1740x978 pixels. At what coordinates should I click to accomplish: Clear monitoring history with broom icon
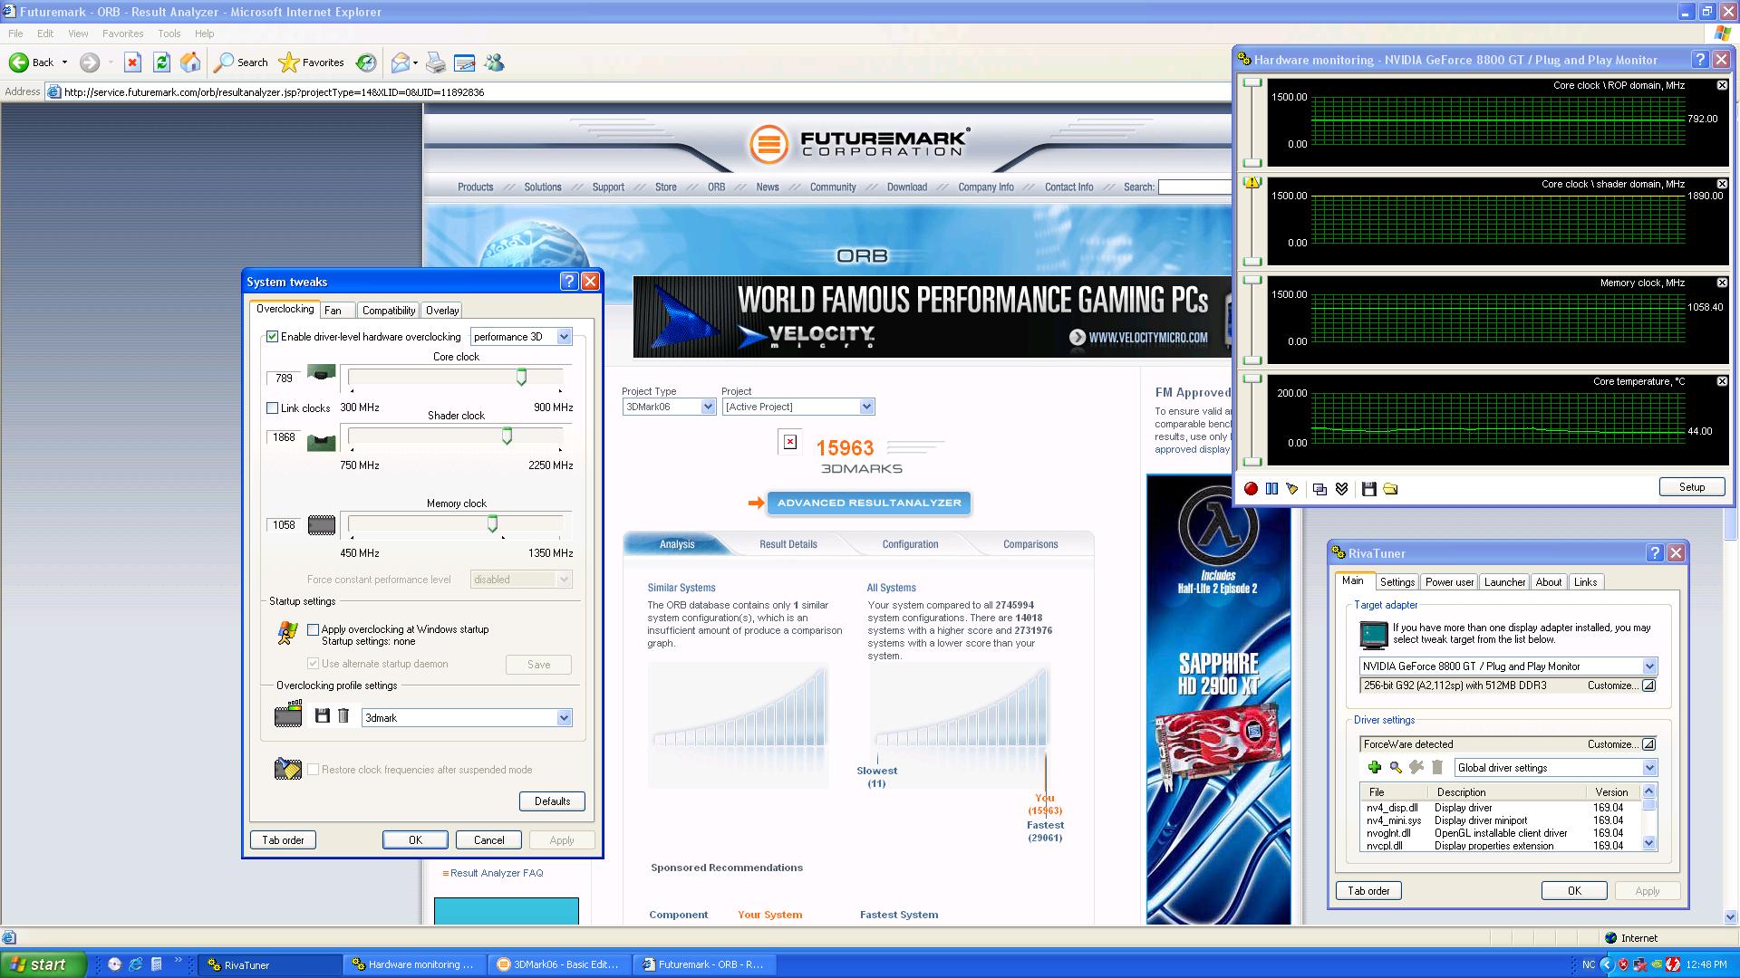pos(1292,489)
